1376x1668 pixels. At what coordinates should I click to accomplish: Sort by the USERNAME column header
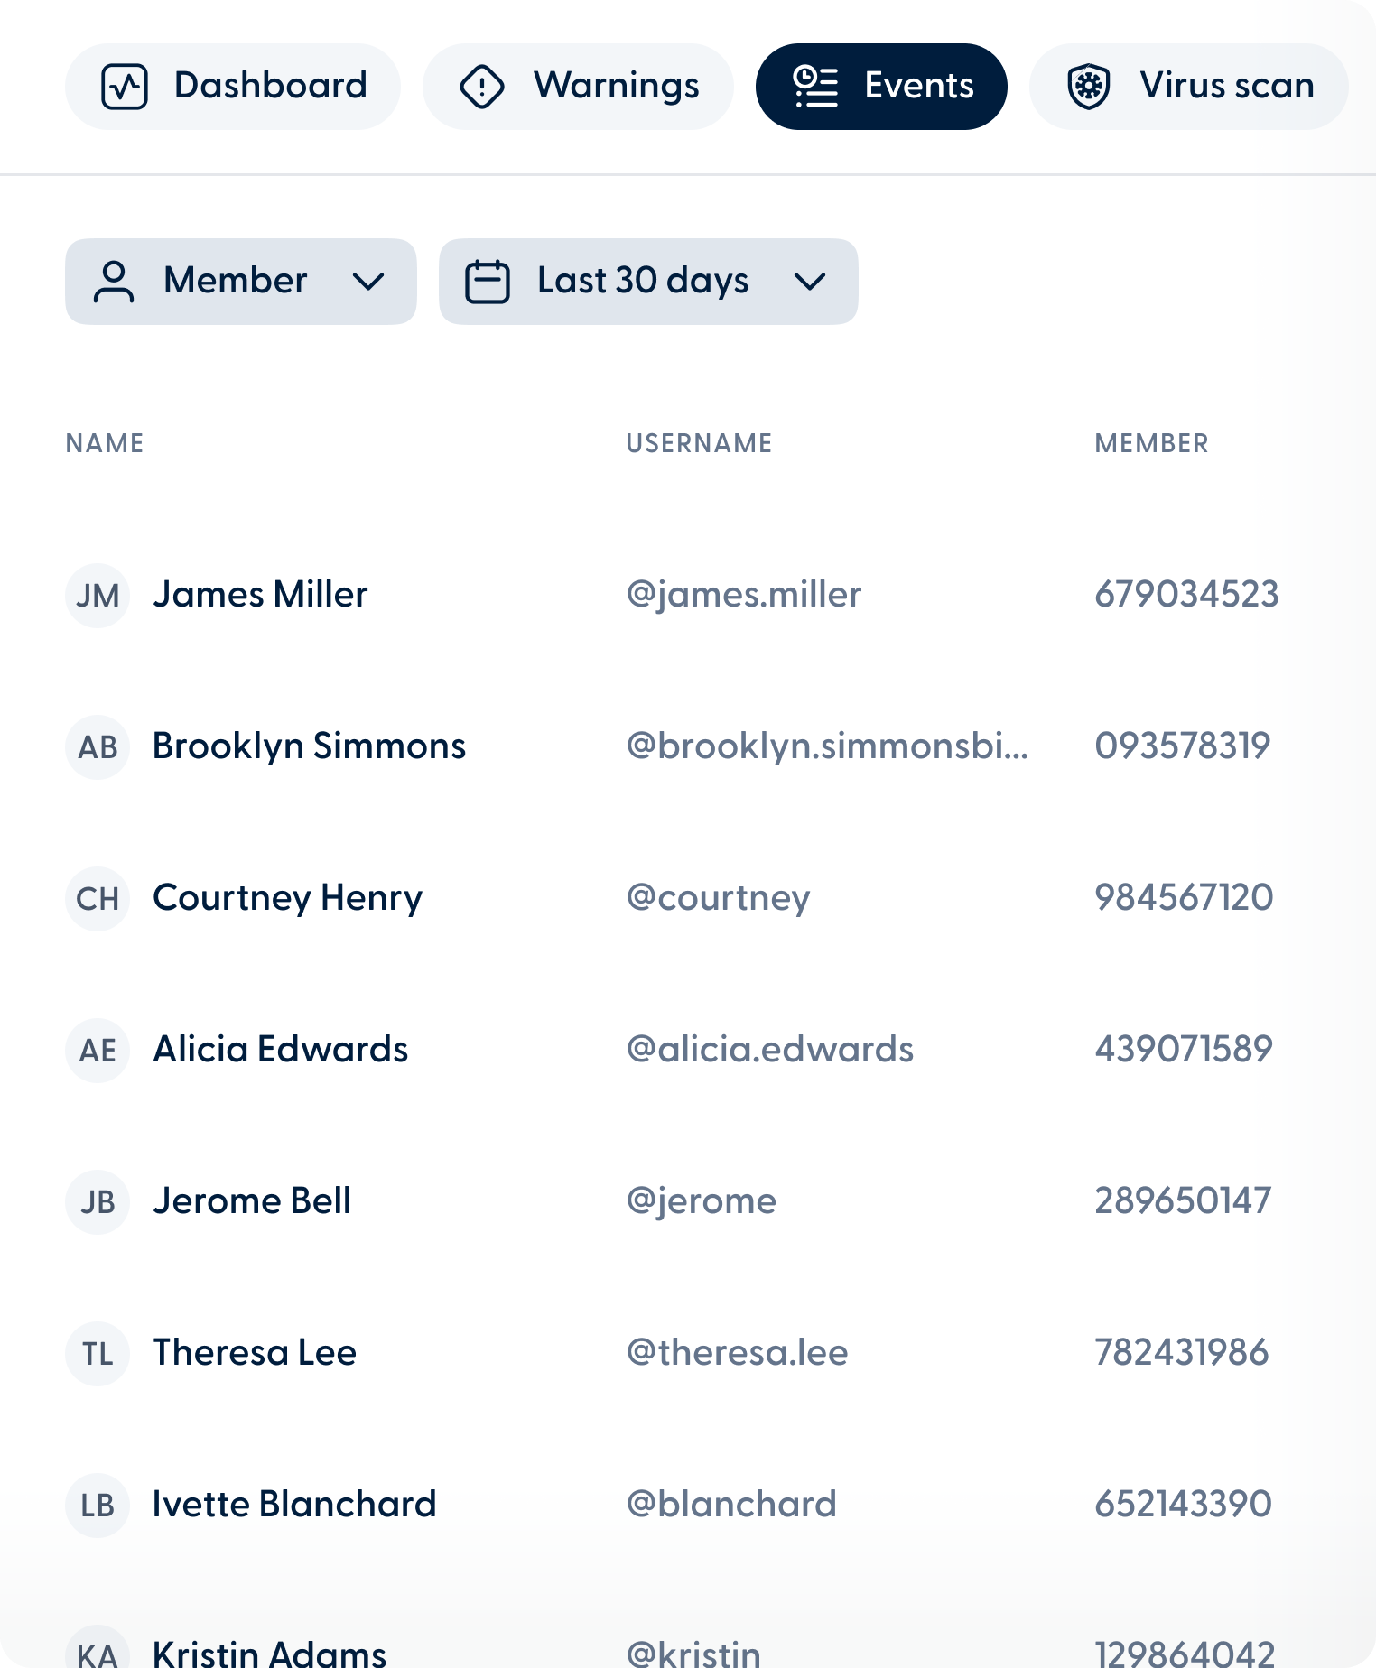click(x=700, y=443)
